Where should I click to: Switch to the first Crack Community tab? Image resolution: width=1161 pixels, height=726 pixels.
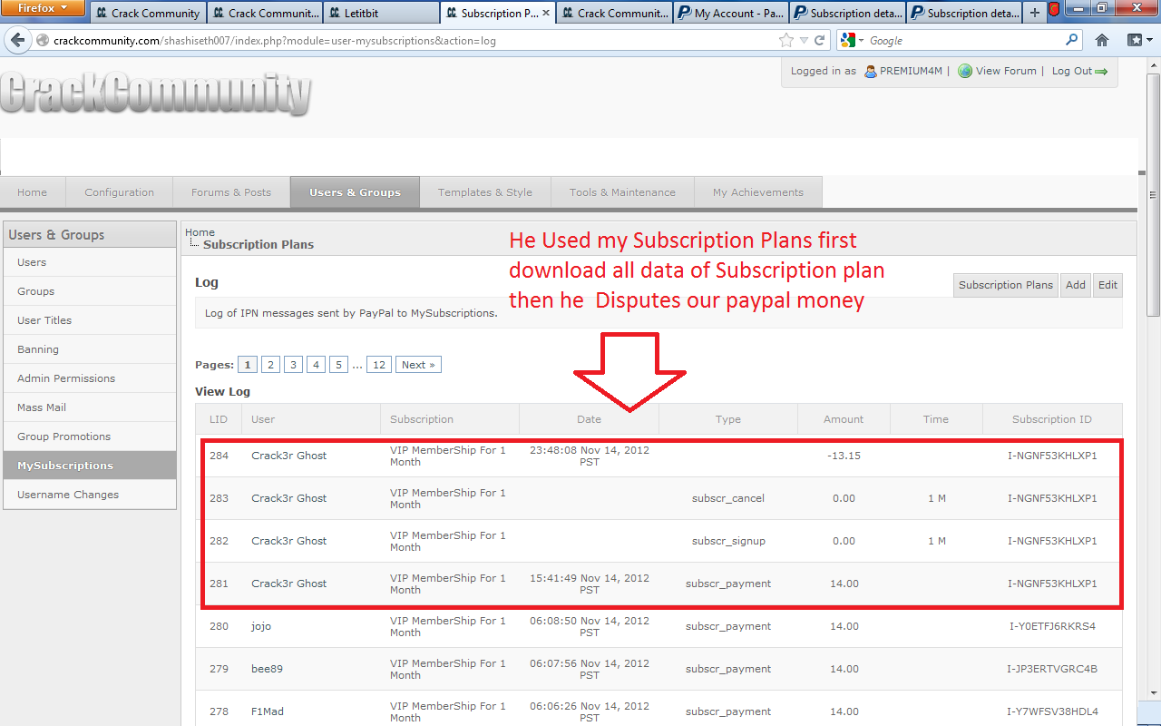[149, 13]
